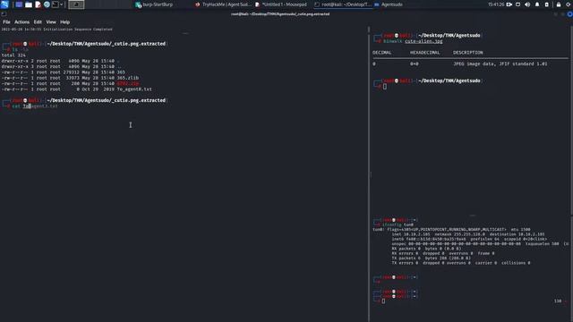The width and height of the screenshot is (573, 322).
Task: Select the root@kali terminal taskbar entry
Action: click(342, 4)
